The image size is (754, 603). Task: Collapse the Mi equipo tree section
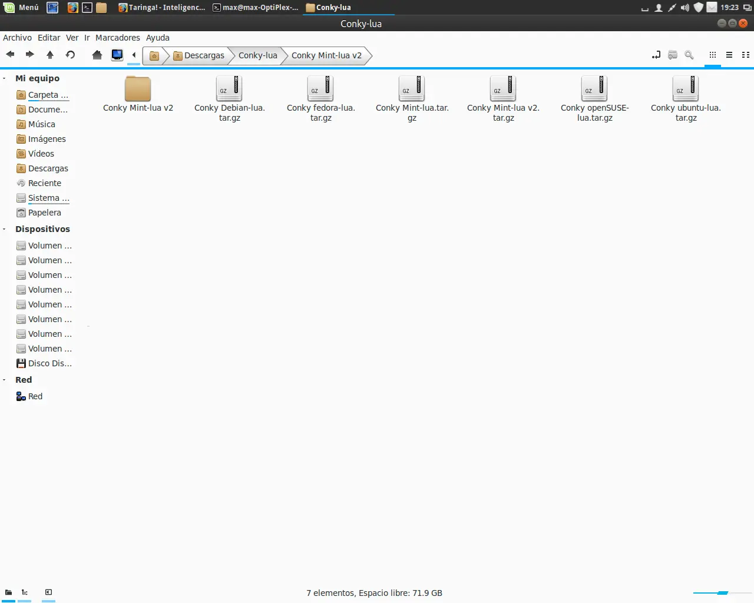[5, 78]
